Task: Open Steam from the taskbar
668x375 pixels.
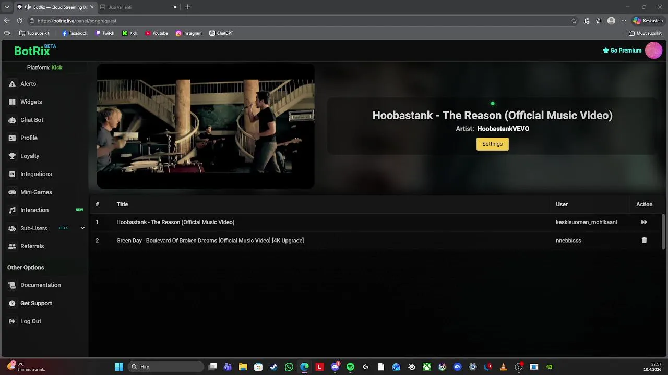Action: tap(273, 367)
